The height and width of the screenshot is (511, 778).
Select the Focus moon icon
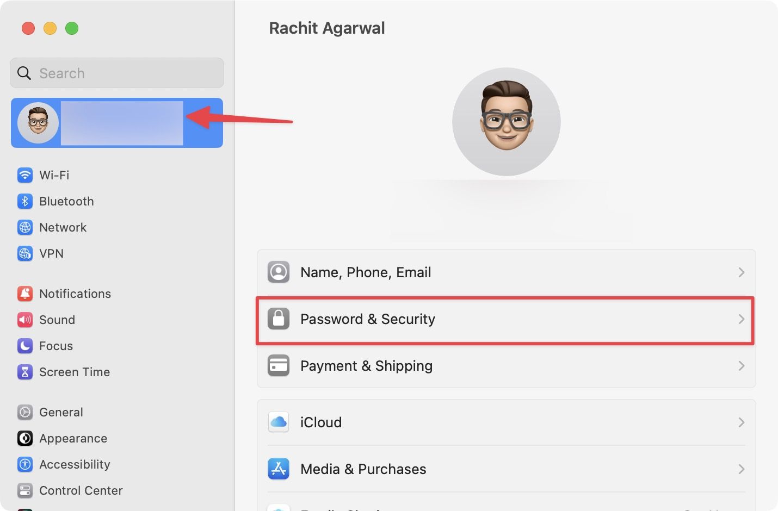tap(25, 346)
